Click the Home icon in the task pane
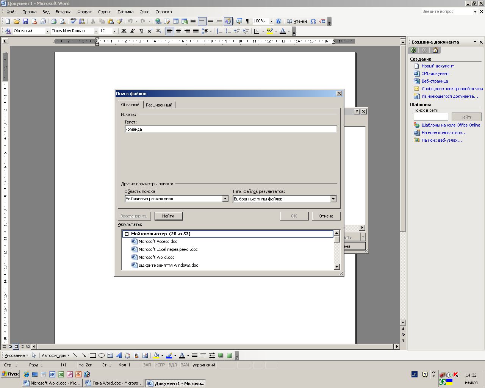 tap(435, 50)
